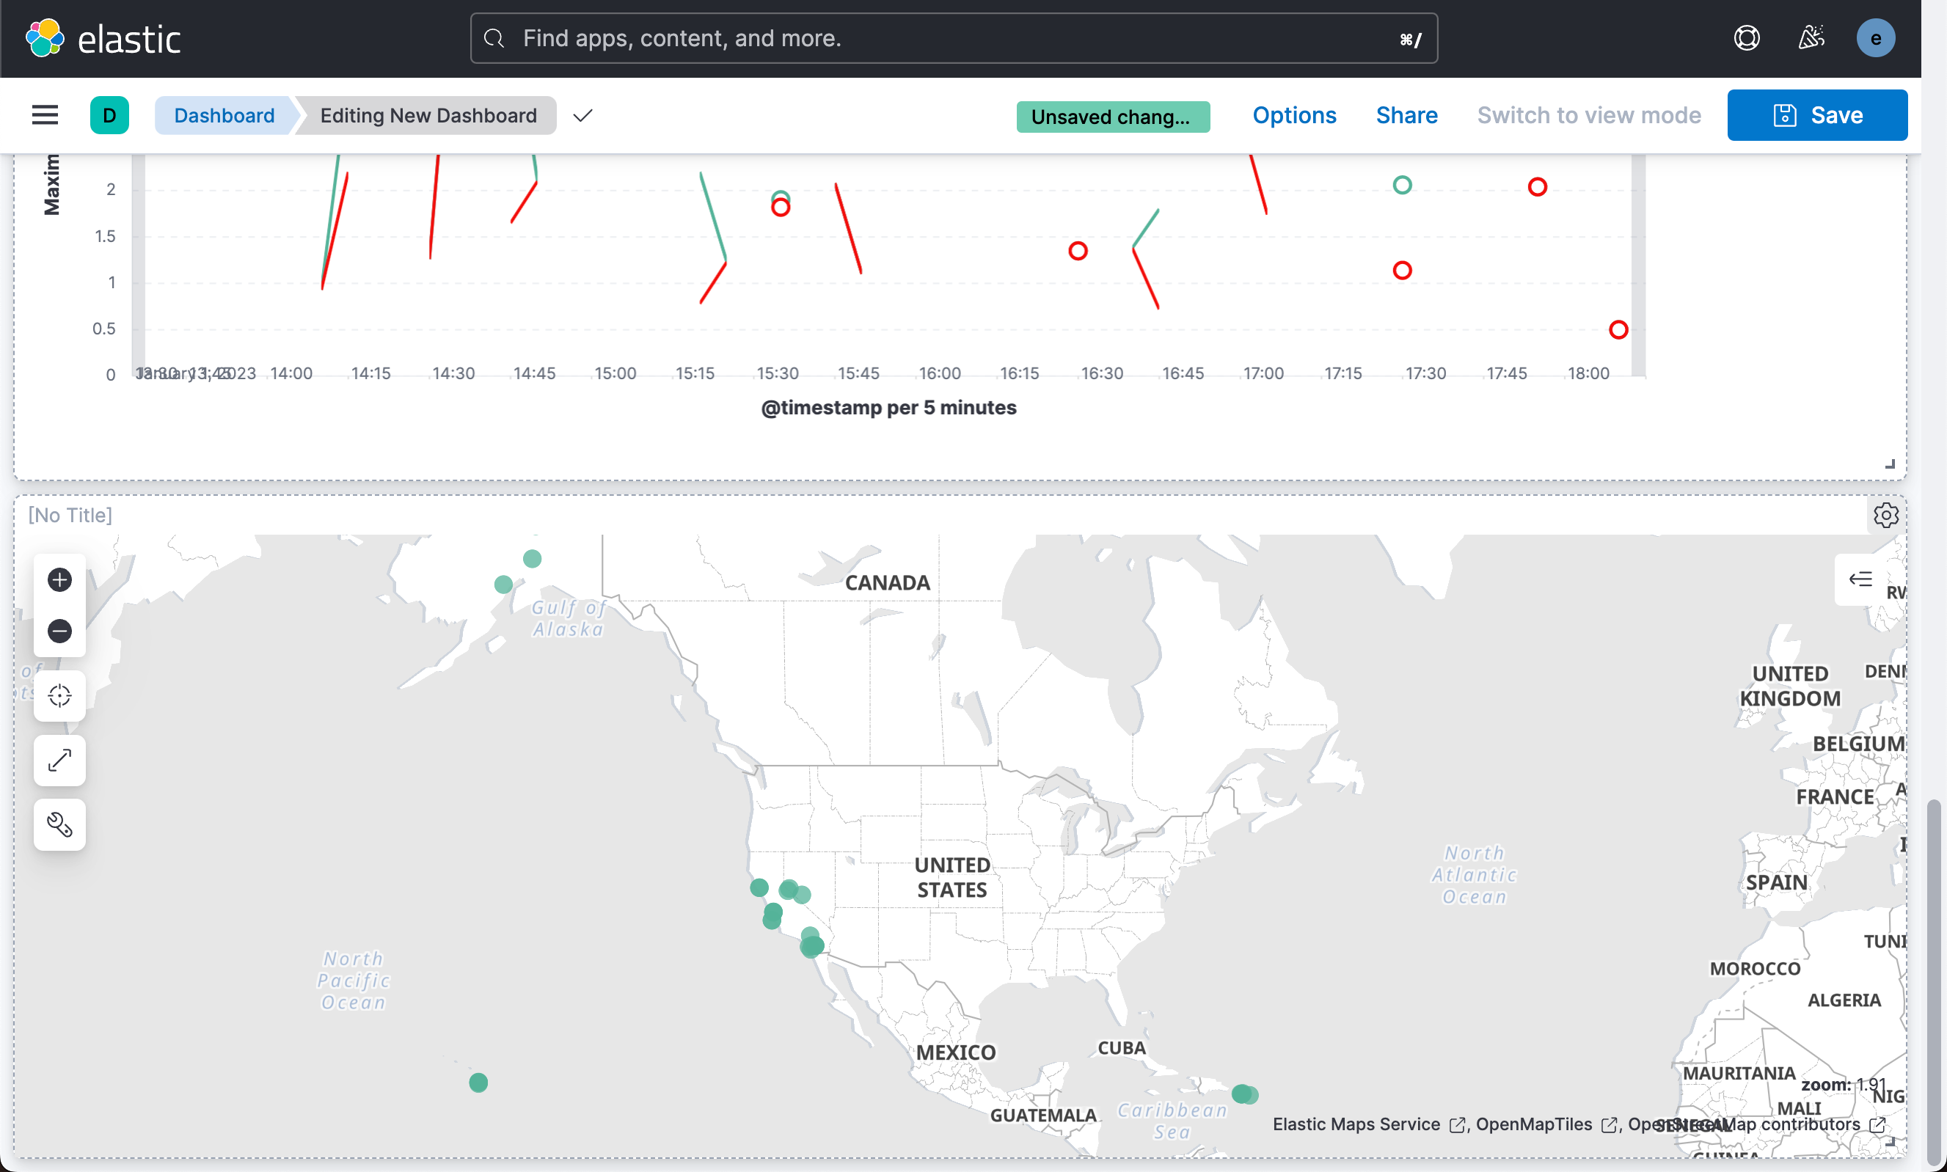Expand the map layers legend panel
The height and width of the screenshot is (1172, 1947).
click(1860, 579)
